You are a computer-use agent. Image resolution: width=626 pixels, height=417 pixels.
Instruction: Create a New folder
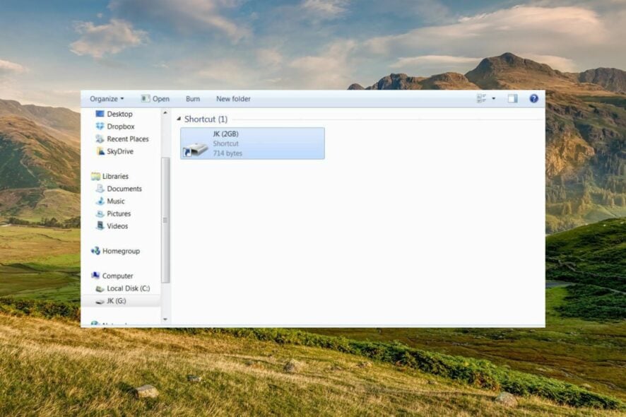[x=233, y=99]
